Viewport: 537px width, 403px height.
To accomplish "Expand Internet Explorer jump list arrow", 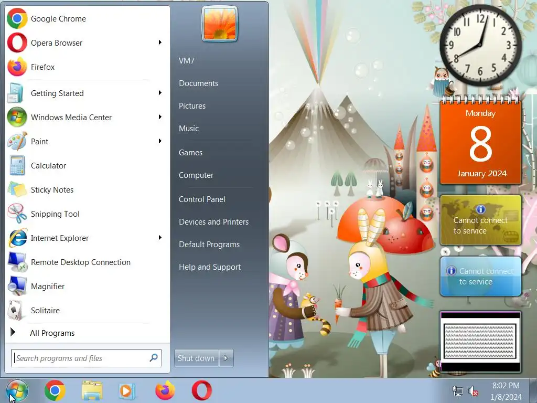I will pyautogui.click(x=160, y=238).
